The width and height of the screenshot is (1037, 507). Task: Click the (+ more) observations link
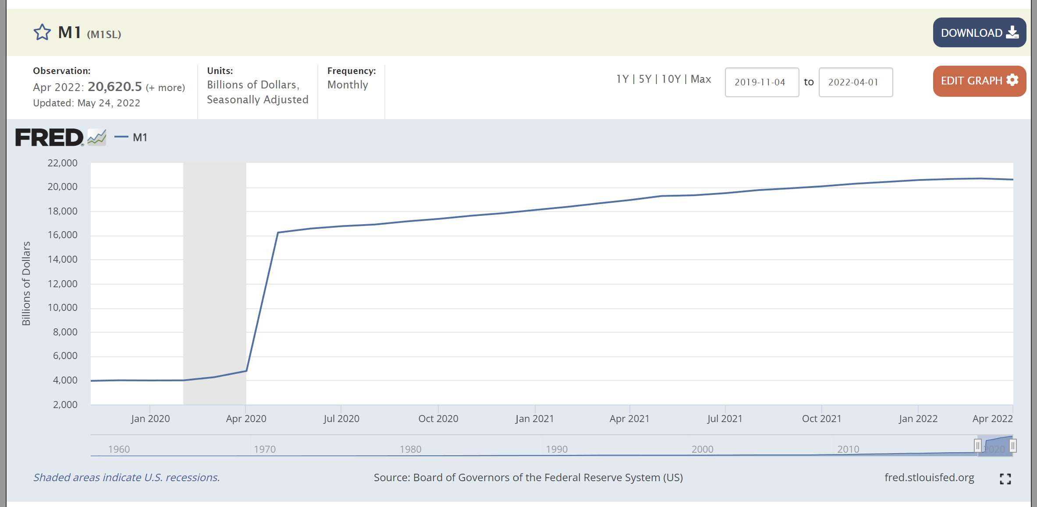click(165, 88)
